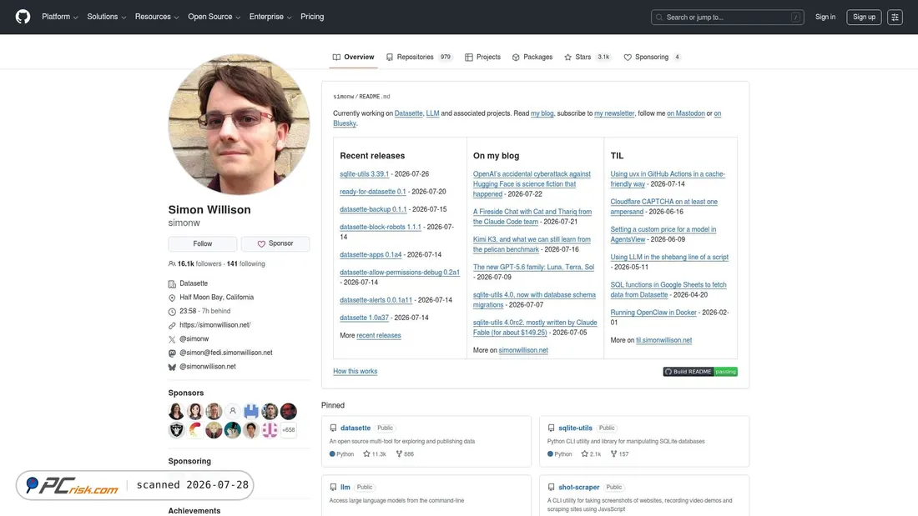
Task: Click the Build README passing badge
Action: (700, 372)
